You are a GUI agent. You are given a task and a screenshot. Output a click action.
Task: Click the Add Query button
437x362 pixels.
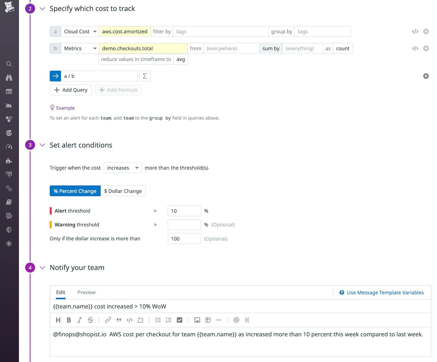click(x=70, y=90)
